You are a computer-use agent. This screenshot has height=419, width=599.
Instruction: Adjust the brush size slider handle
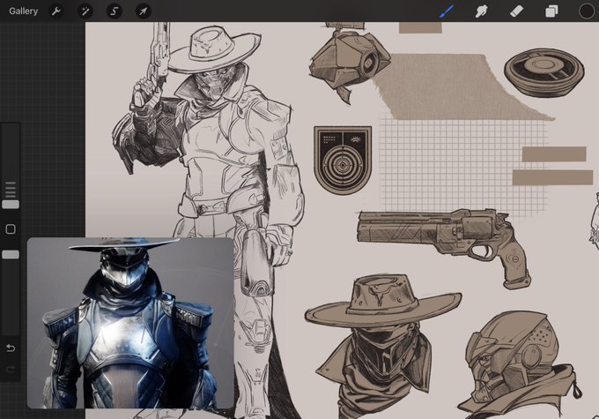coord(11,205)
